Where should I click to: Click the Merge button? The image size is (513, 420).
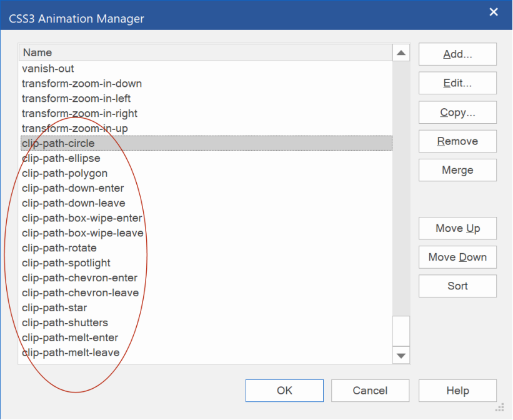pos(457,170)
